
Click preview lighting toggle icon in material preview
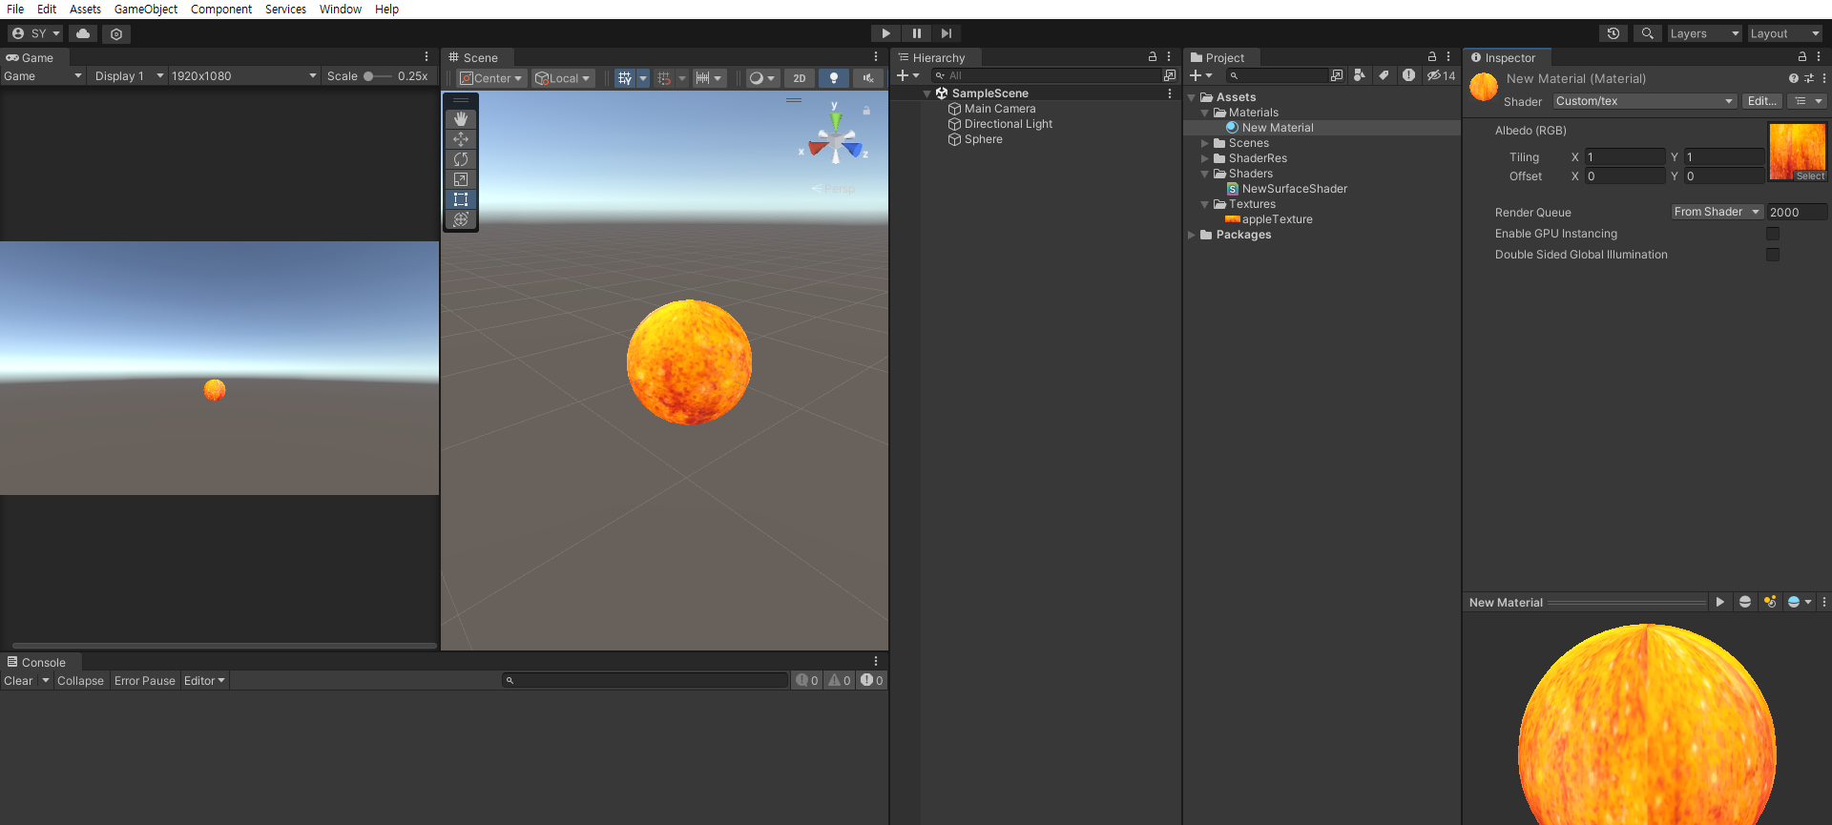point(1770,602)
